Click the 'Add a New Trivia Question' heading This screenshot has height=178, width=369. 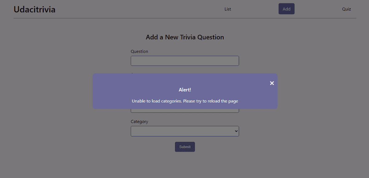pyautogui.click(x=184, y=37)
